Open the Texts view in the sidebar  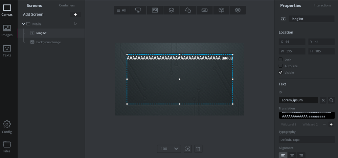7,51
